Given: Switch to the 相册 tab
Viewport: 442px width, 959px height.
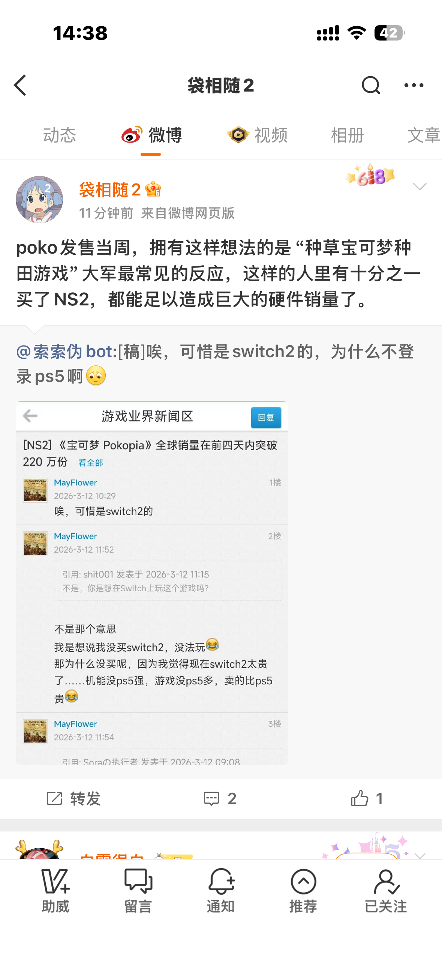Looking at the screenshot, I should pos(348,135).
